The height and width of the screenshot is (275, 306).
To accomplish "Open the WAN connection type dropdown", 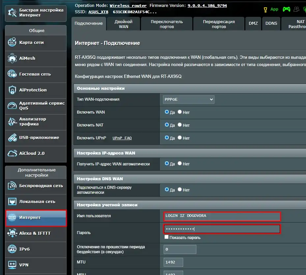I will [188, 99].
